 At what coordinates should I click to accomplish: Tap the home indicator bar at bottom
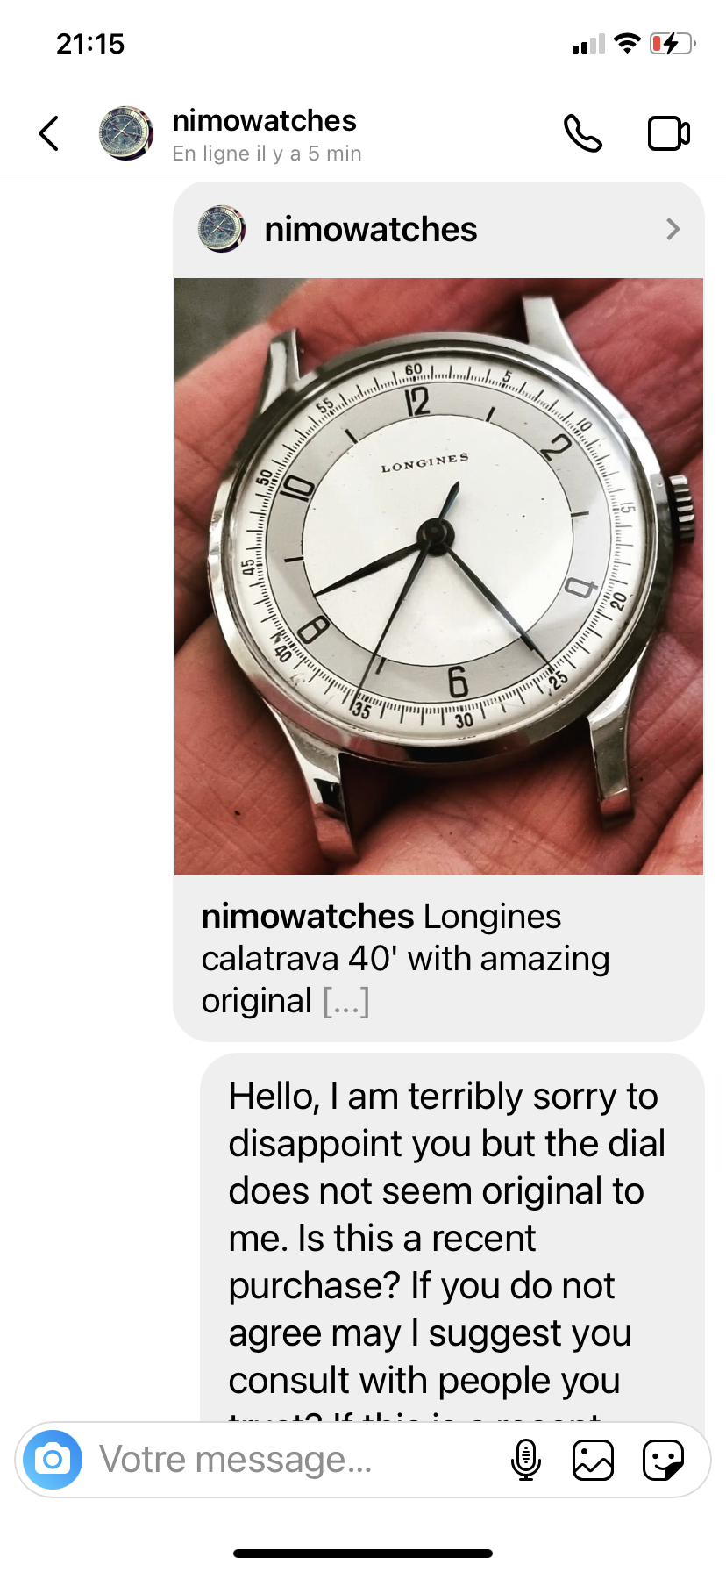363,1553
